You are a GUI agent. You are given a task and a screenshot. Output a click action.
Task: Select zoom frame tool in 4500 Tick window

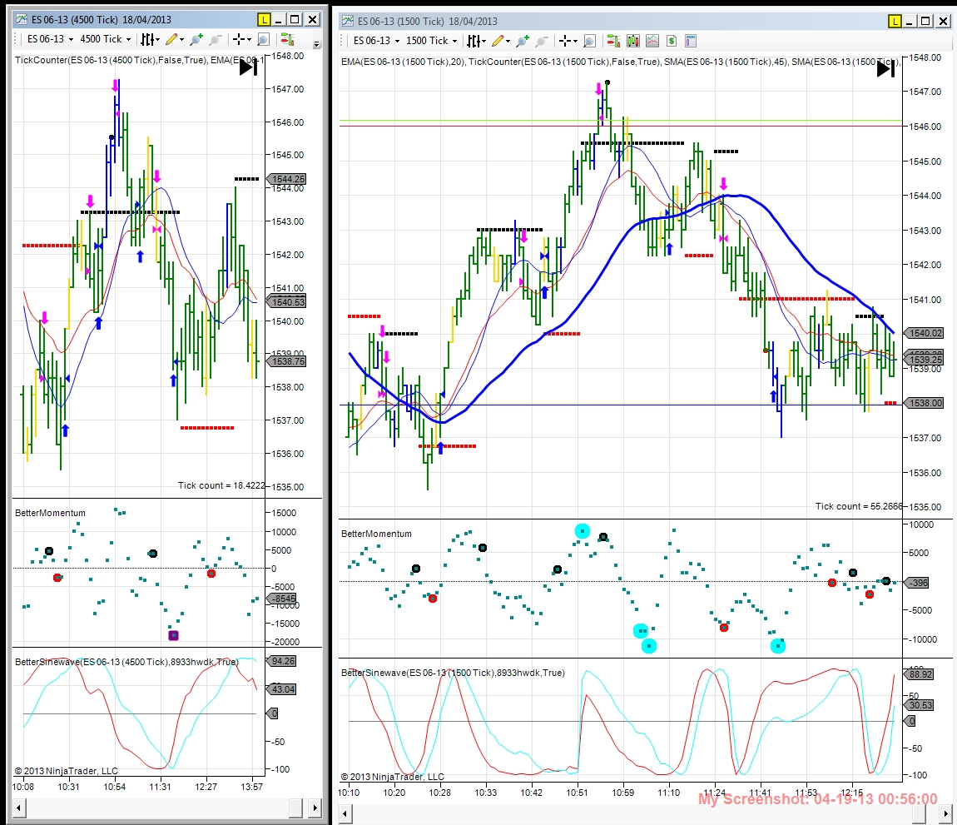263,40
